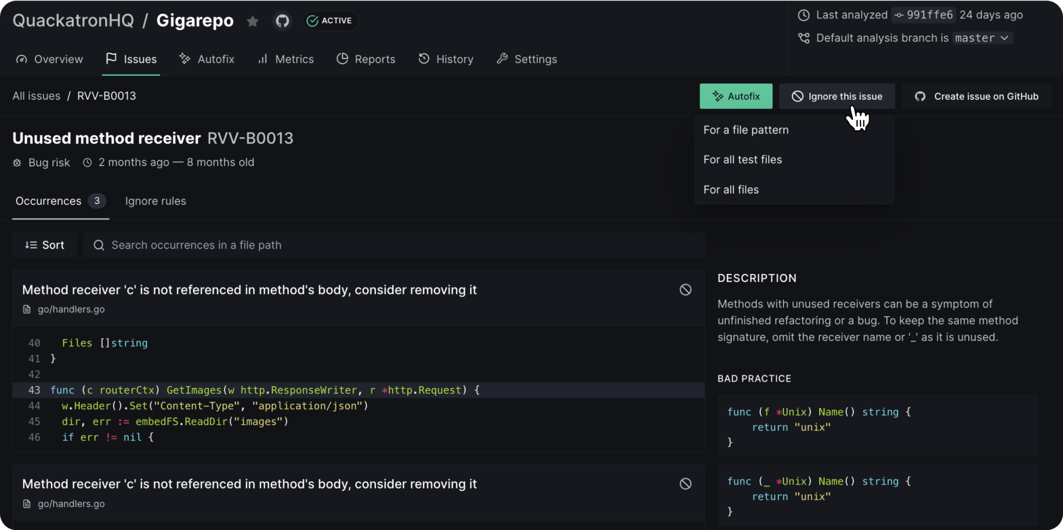Switch to the Ignore rules tab
The height and width of the screenshot is (530, 1063).
tap(155, 201)
